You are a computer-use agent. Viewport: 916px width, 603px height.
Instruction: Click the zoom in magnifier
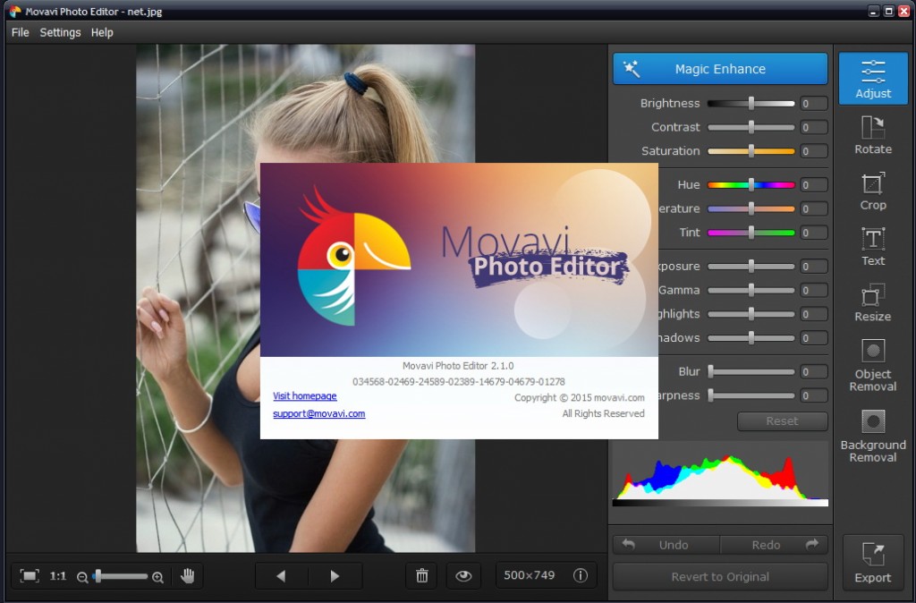tap(157, 577)
